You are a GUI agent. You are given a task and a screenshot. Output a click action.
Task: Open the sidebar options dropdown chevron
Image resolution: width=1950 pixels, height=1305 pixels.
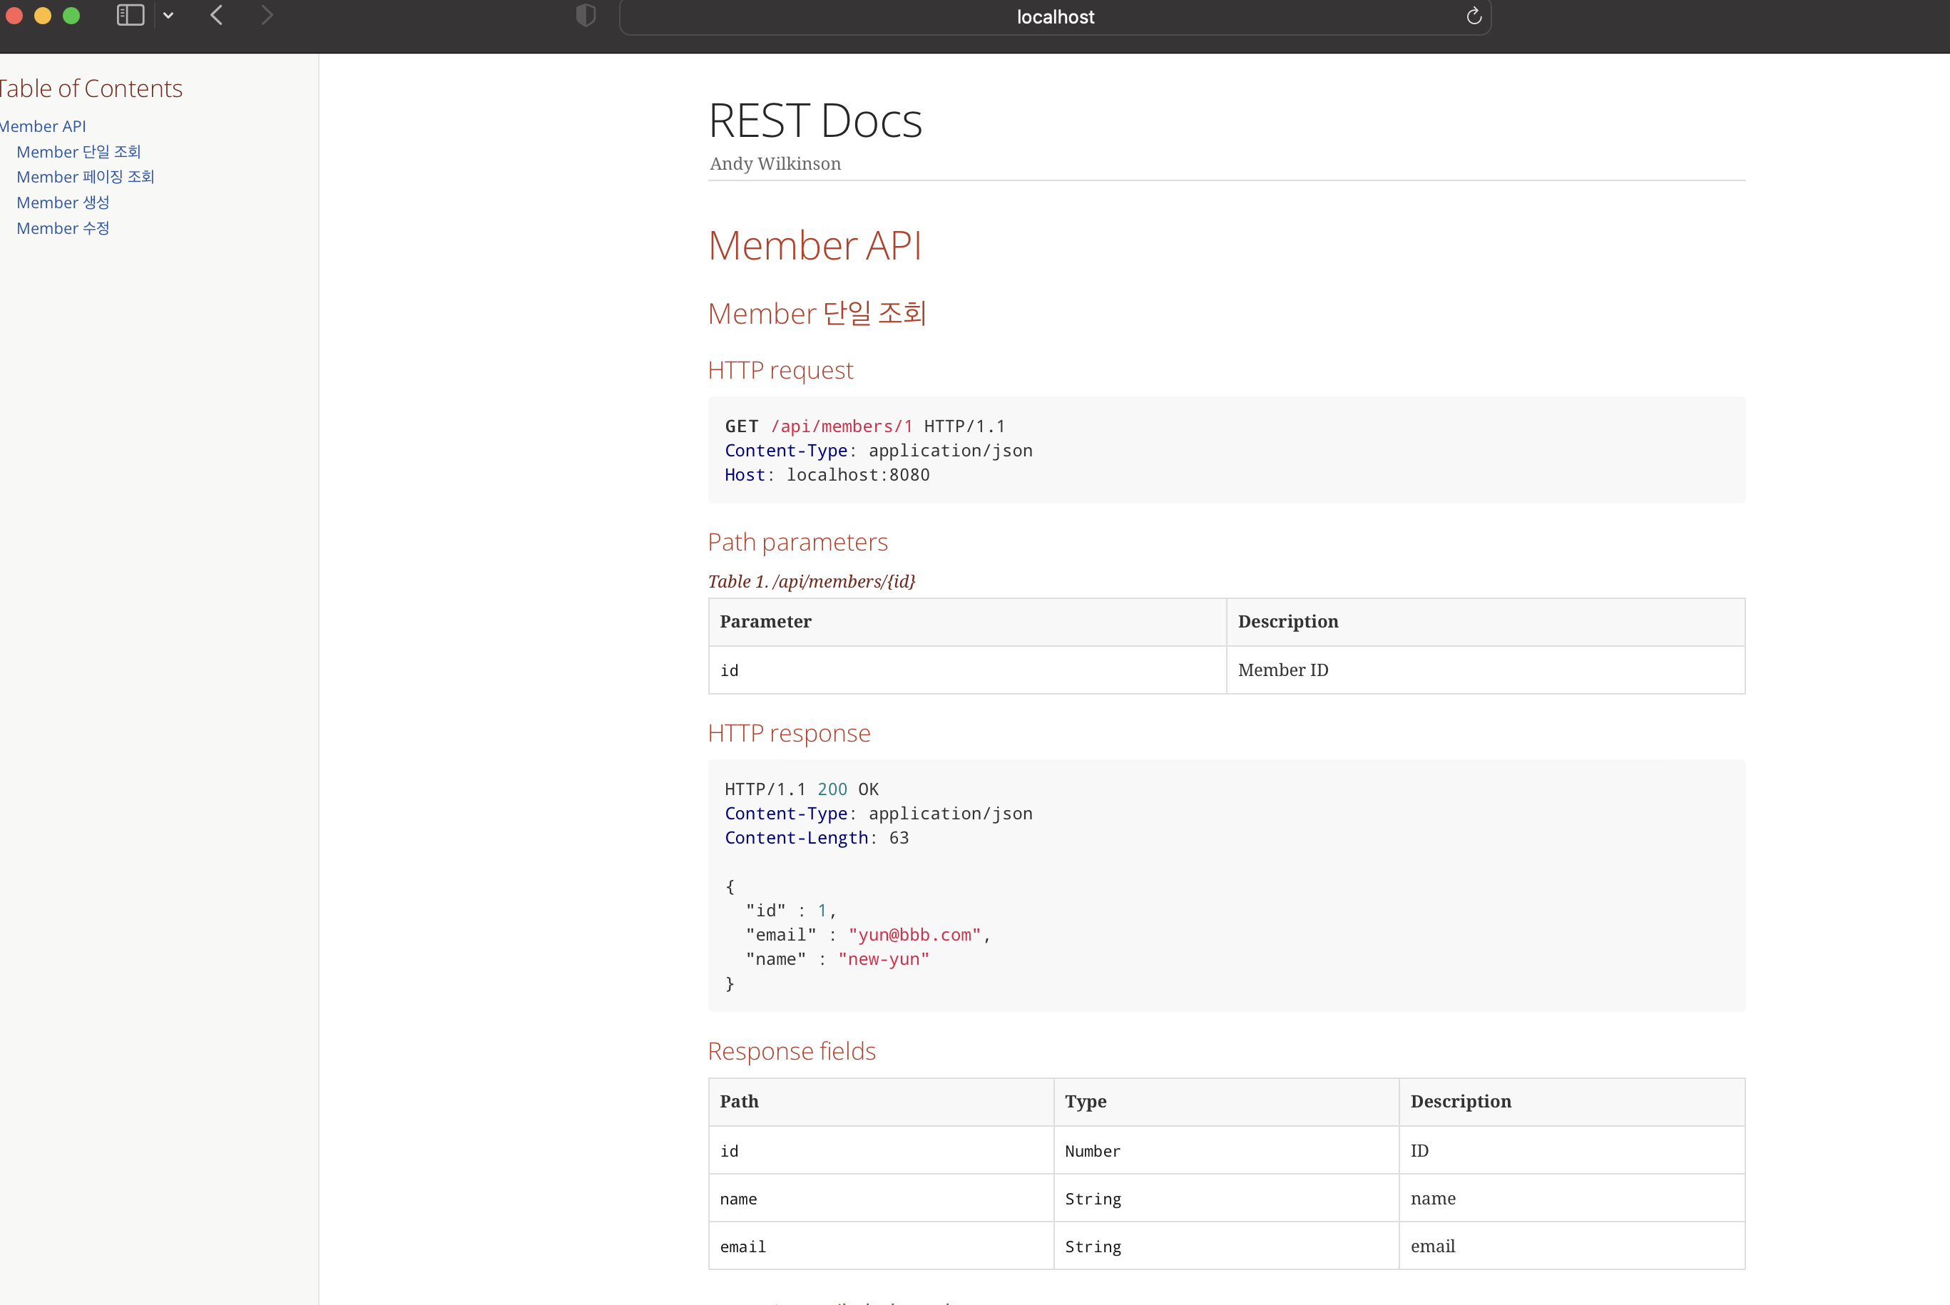[168, 15]
